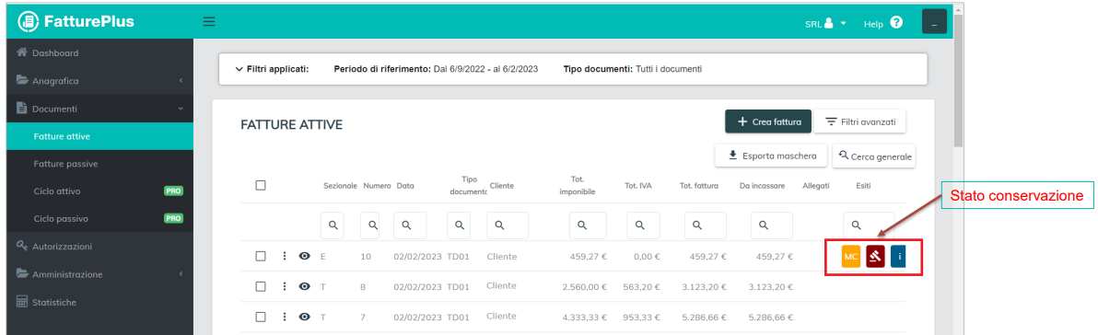
Task: Check the box for invoice number 7
Action: (x=261, y=317)
